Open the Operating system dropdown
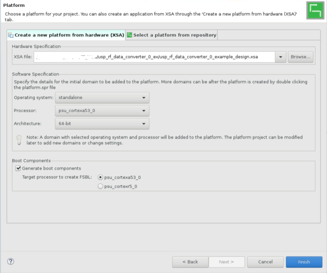Screen dimensions: 327x273 pyautogui.click(x=102, y=97)
